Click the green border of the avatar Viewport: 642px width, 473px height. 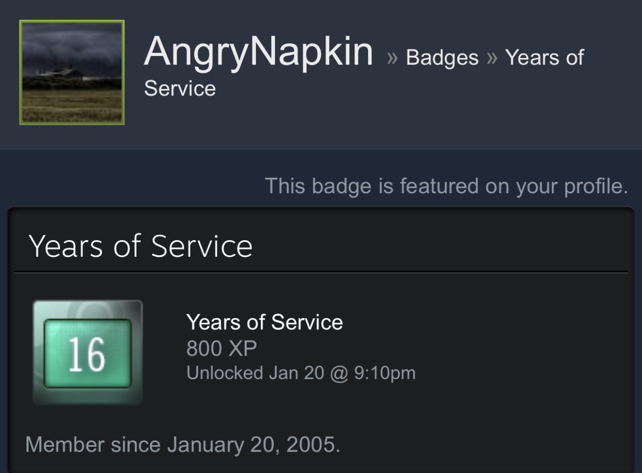pyautogui.click(x=20, y=72)
